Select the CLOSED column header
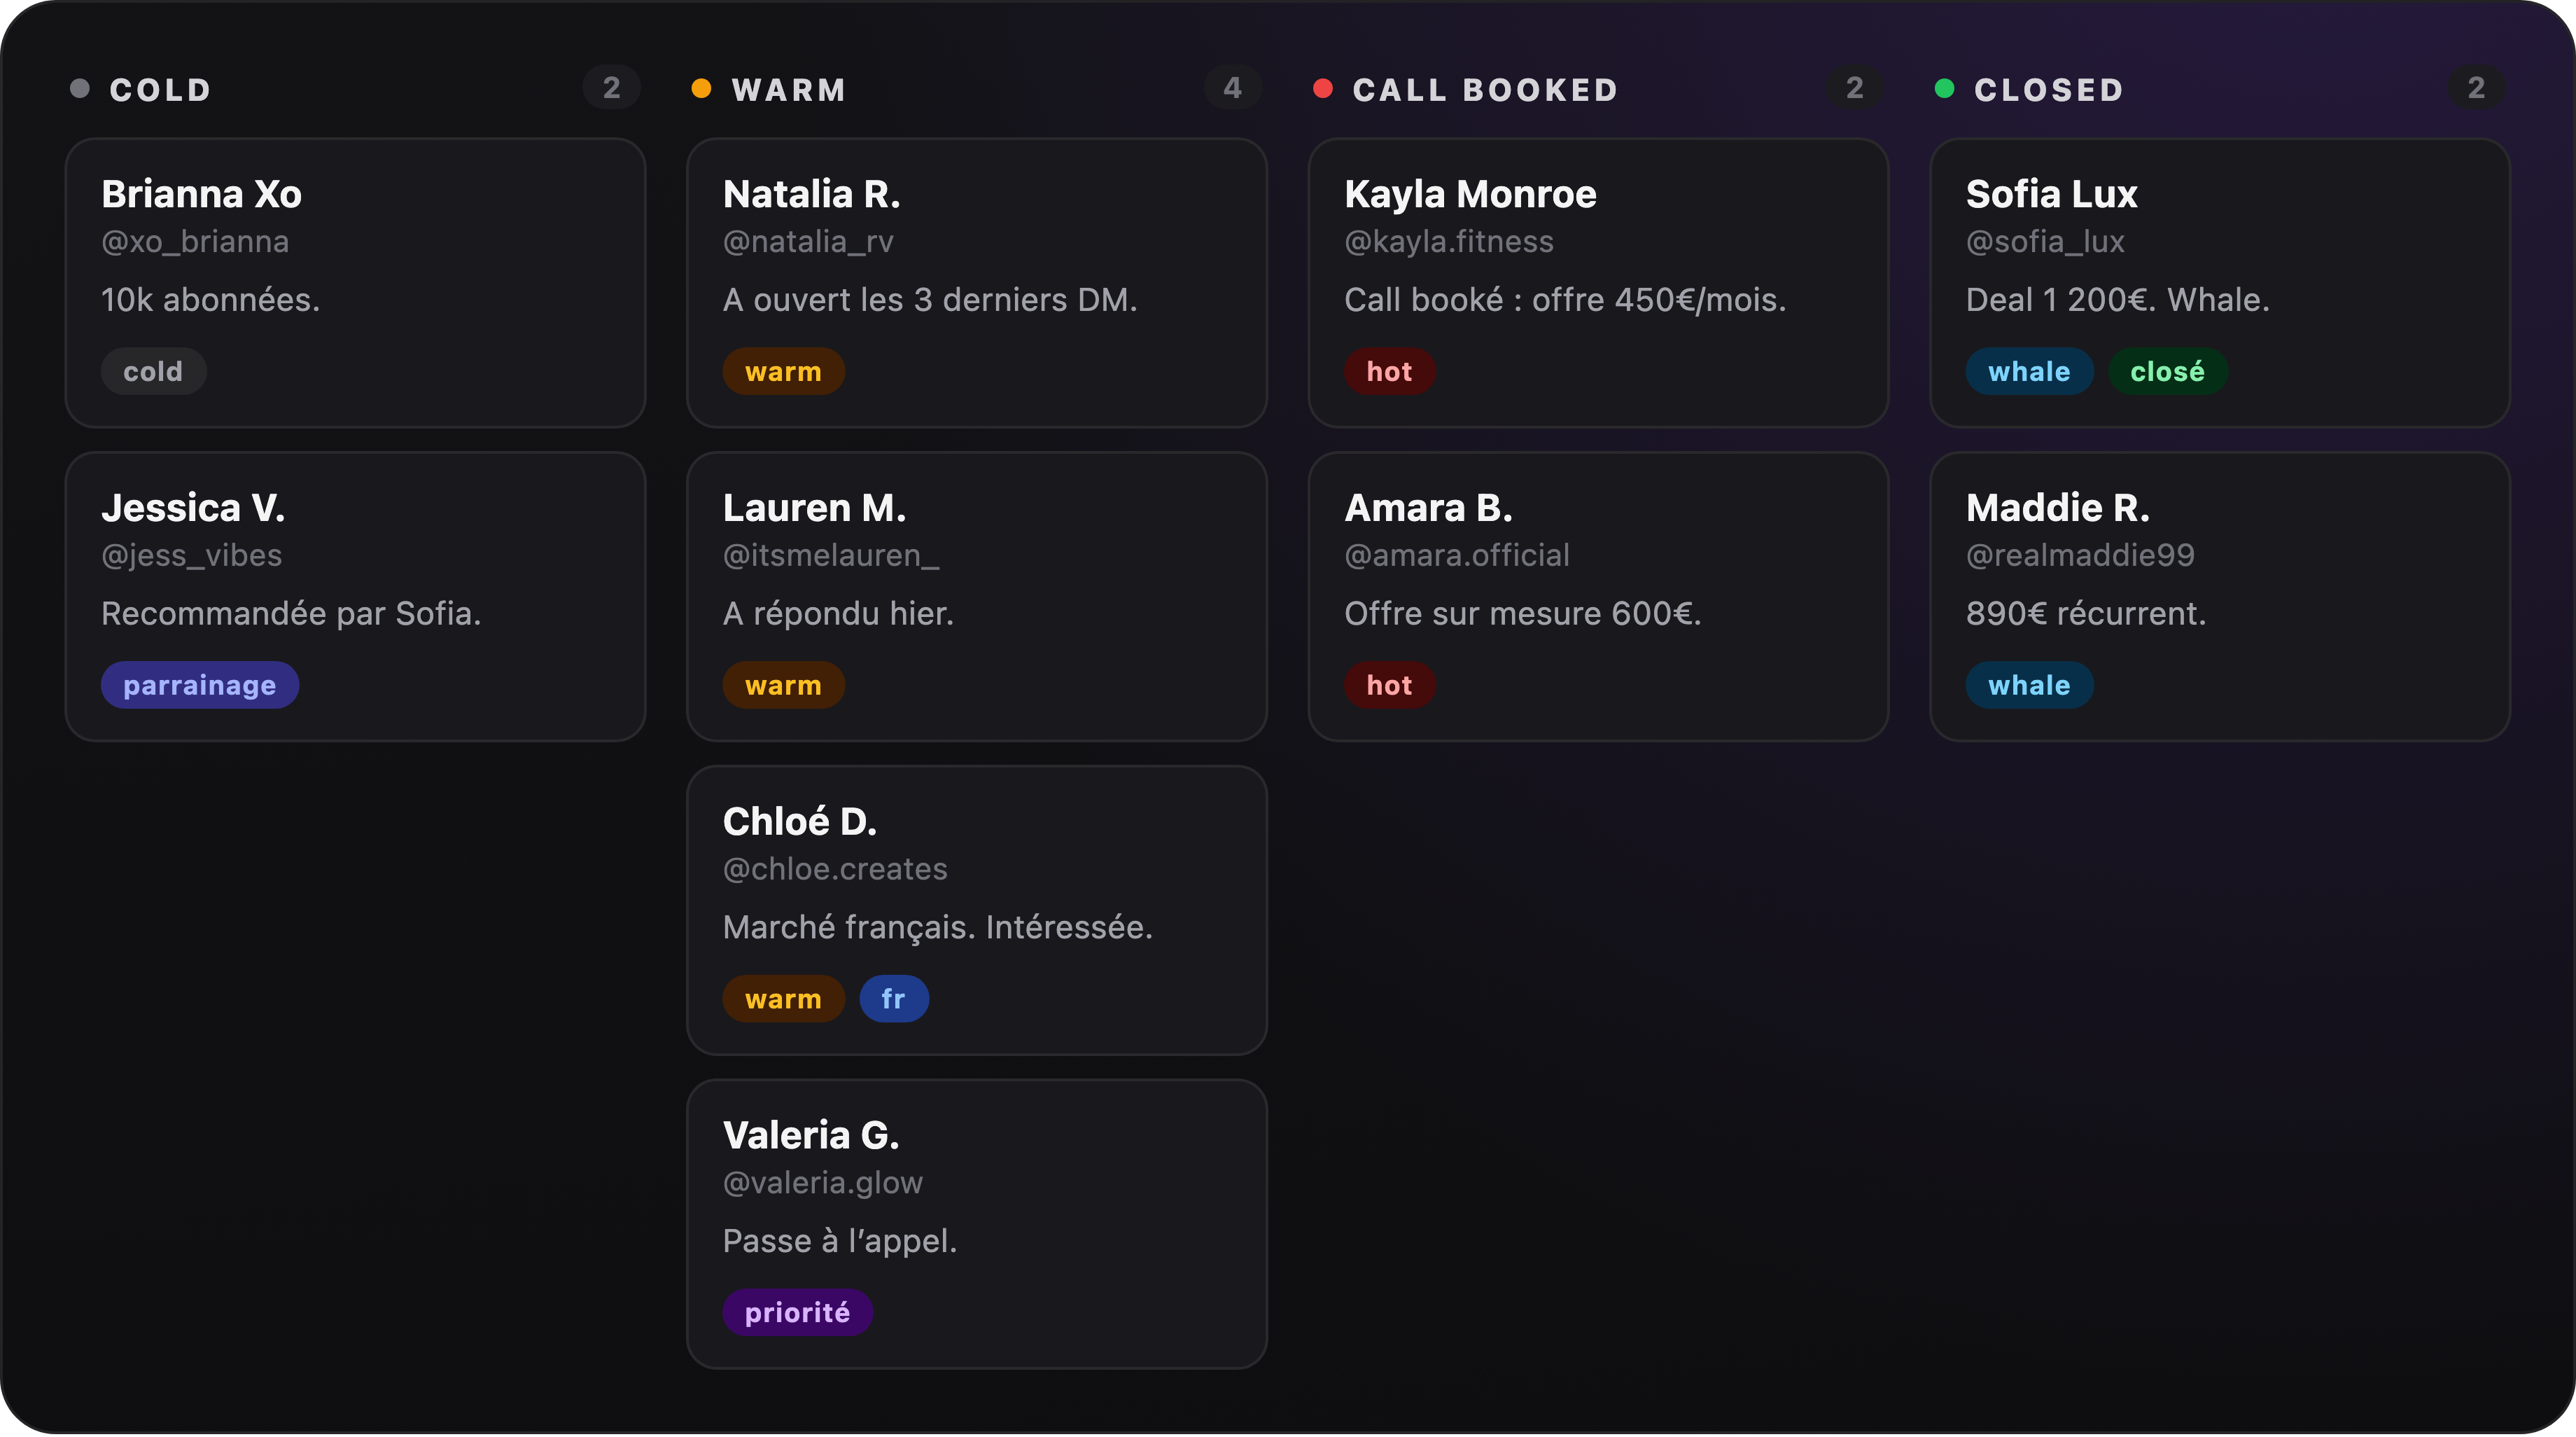The width and height of the screenshot is (2576, 1437). tap(2048, 89)
